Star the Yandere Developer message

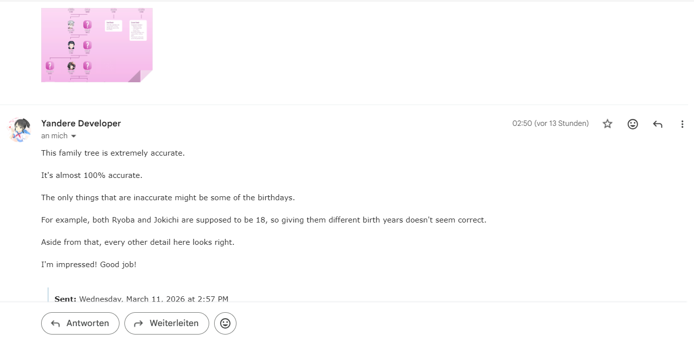(x=607, y=124)
